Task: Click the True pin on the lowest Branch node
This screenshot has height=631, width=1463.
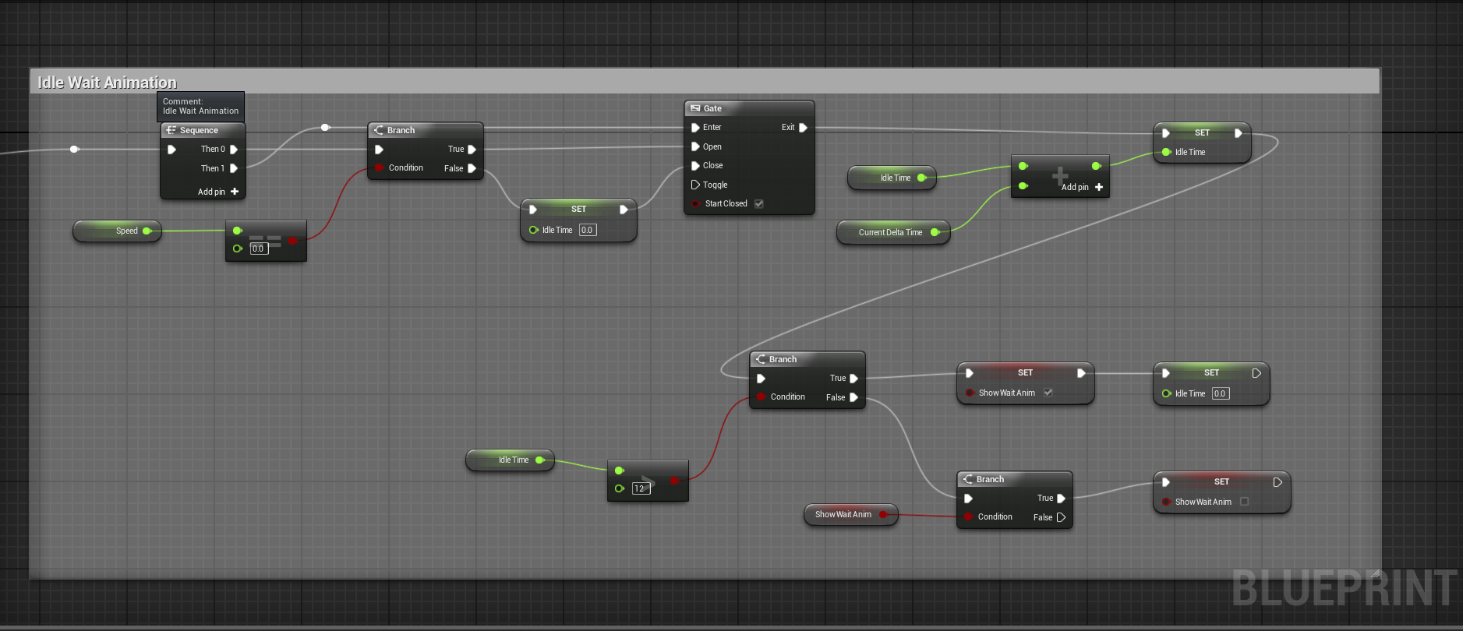Action: (1061, 499)
